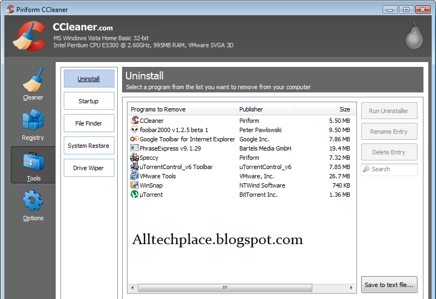Select the VMware Tools entry
436x299 pixels.
pos(158,176)
